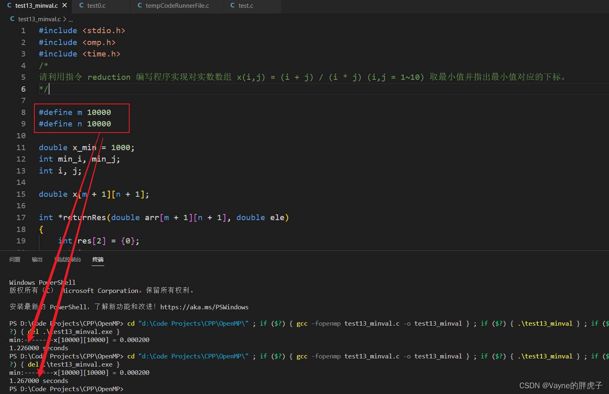Click the '#include <time.h>' line
The width and height of the screenshot is (609, 394).
pyautogui.click(x=79, y=54)
